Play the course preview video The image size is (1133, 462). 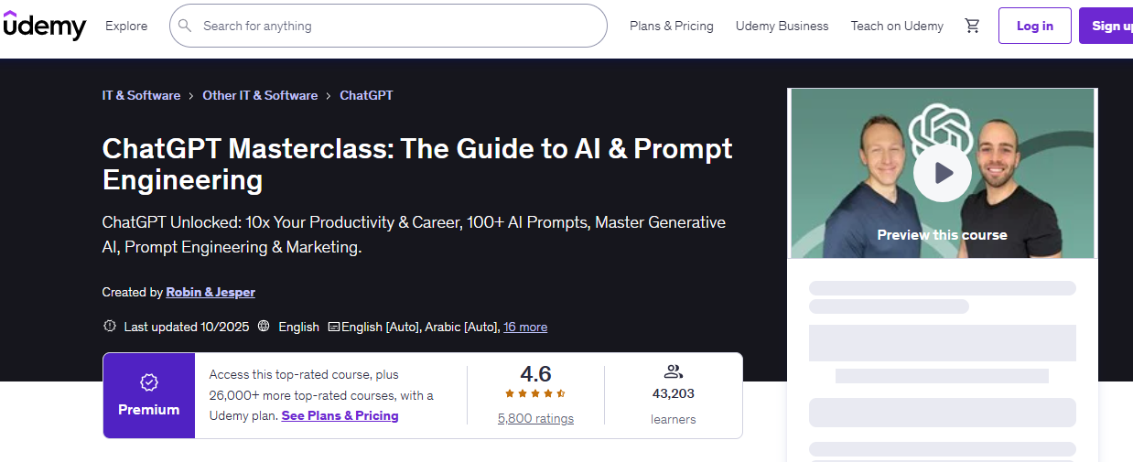coord(943,172)
